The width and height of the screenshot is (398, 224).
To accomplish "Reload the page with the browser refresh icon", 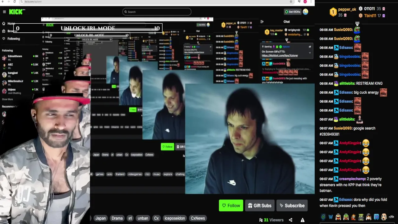I will 14,2.
